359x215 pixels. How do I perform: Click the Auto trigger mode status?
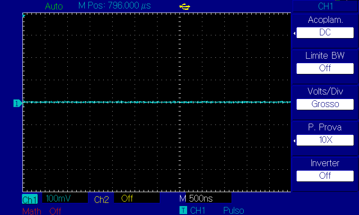point(54,6)
